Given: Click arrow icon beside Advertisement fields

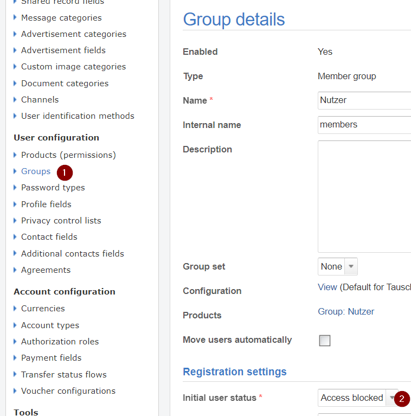Looking at the screenshot, I should click(x=15, y=50).
